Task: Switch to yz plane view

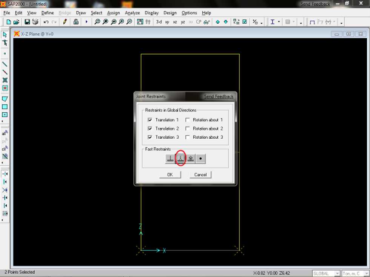Action: point(183,22)
